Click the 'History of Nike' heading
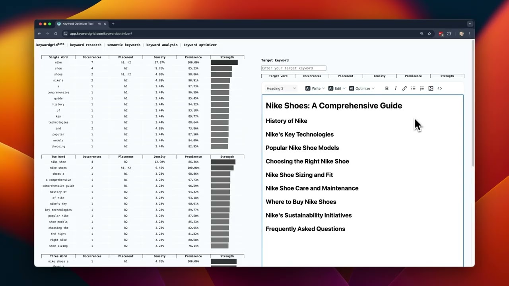Image resolution: width=509 pixels, height=286 pixels. [x=286, y=121]
